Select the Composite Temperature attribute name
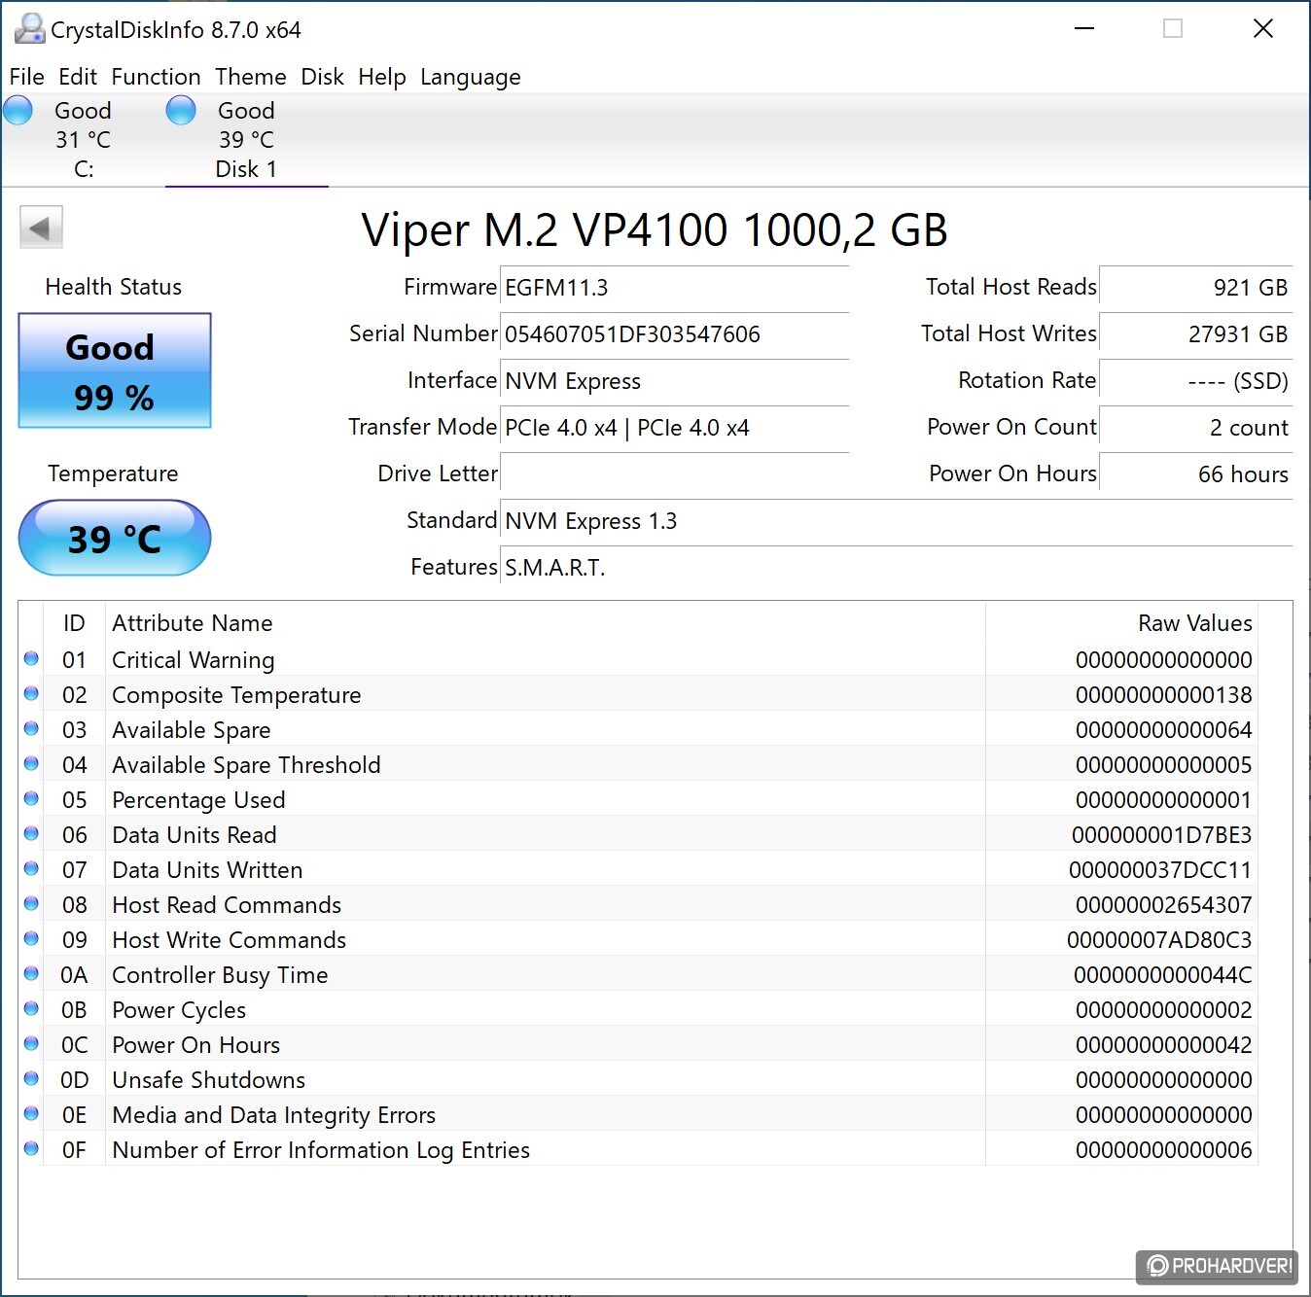This screenshot has height=1297, width=1311. [236, 695]
